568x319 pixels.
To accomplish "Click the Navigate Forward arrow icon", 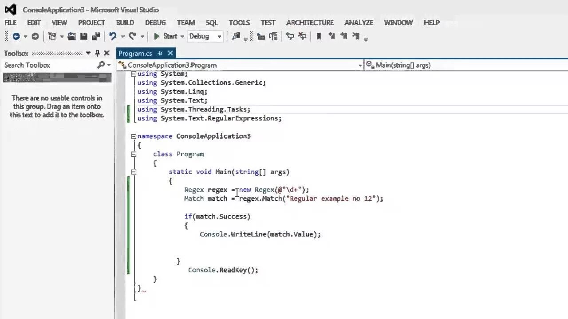I will point(35,36).
